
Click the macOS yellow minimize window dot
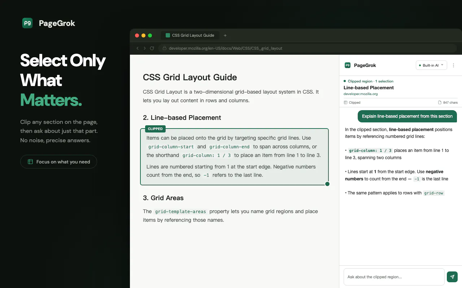click(143, 35)
